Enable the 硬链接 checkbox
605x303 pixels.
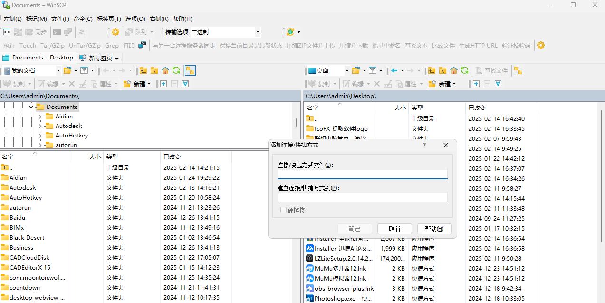pyautogui.click(x=283, y=210)
